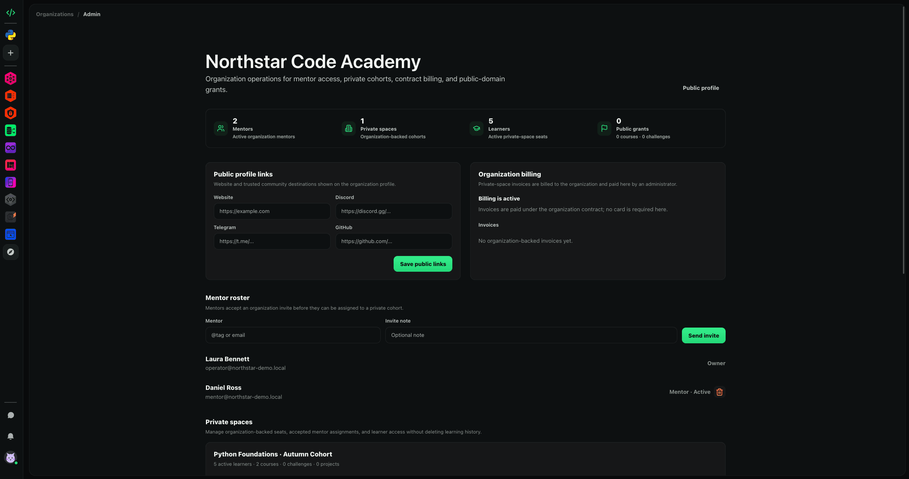
Task: Open the pink layout with cursor icon
Action: click(11, 165)
